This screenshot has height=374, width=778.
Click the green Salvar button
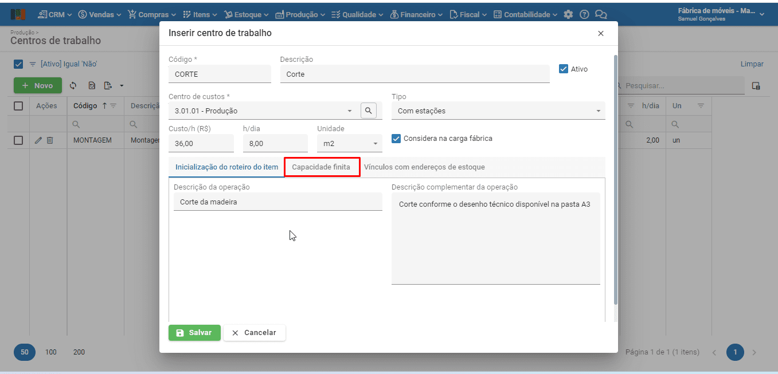coord(194,333)
